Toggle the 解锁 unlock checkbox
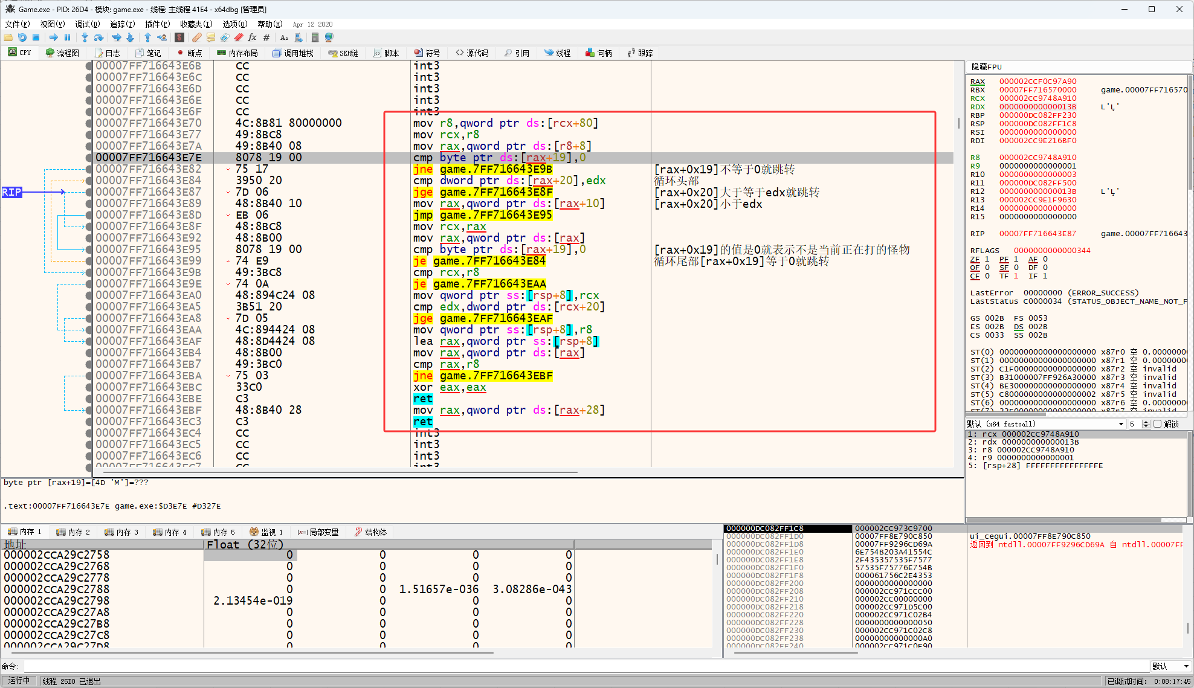Image resolution: width=1194 pixels, height=688 pixels. pyautogui.click(x=1158, y=424)
